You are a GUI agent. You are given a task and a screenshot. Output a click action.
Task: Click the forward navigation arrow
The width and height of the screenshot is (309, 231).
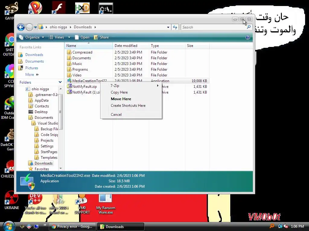29,27
